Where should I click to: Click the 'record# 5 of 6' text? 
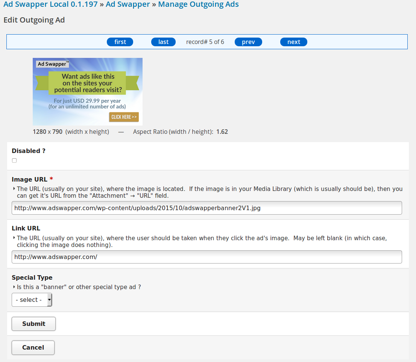205,42
